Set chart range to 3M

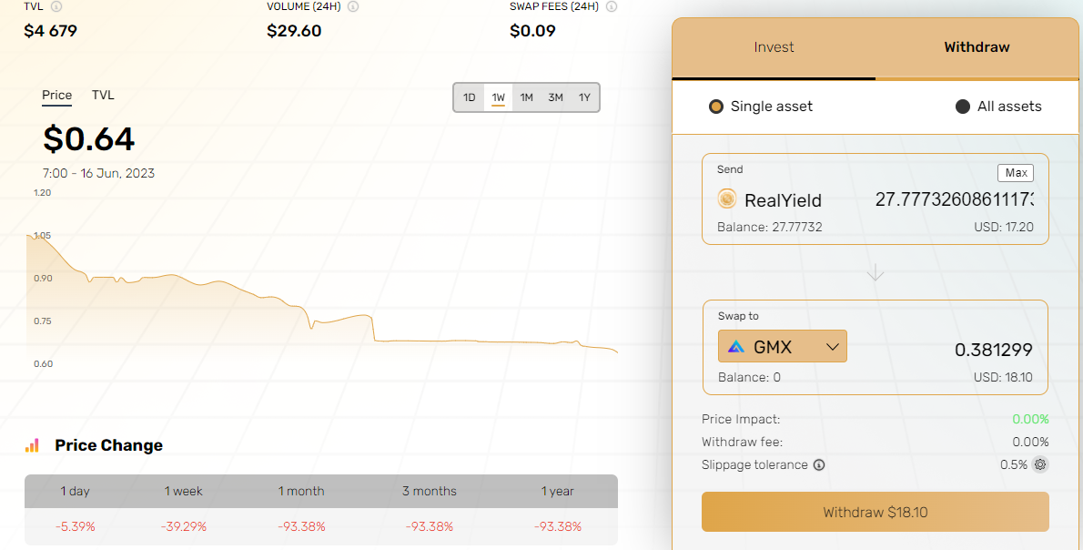click(x=555, y=97)
